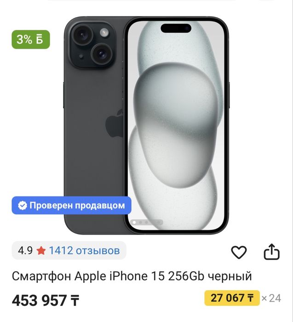Tap the 453 957 ₸ price
This screenshot has height=322, width=293.
click(x=46, y=300)
